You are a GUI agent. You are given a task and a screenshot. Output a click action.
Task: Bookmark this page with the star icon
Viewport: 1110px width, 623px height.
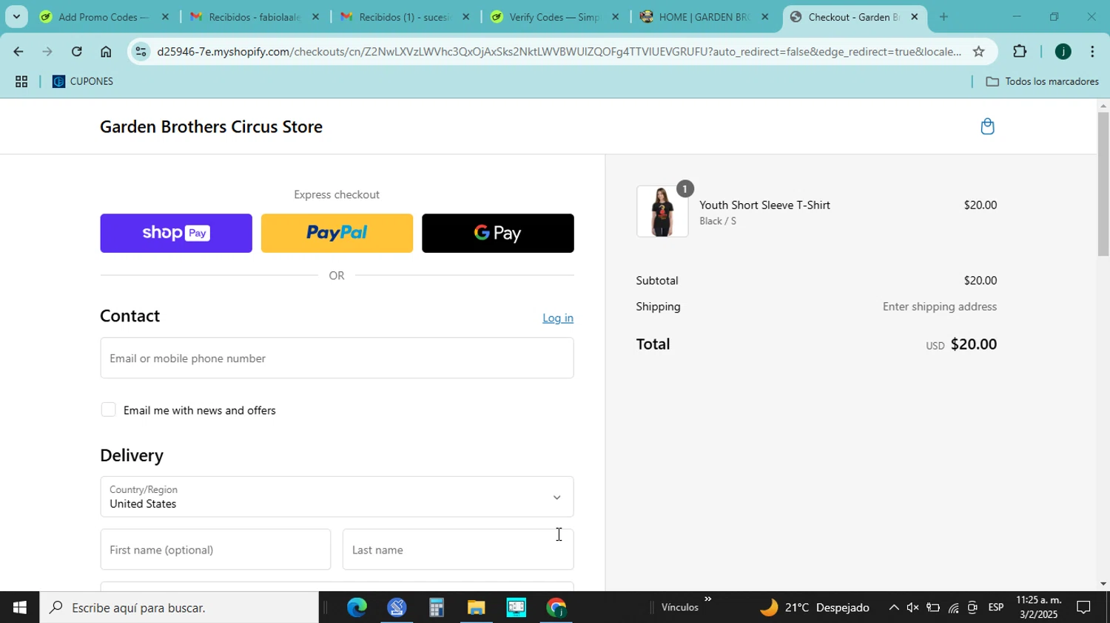coord(978,51)
